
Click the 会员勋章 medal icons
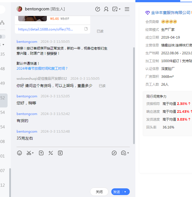click(x=169, y=22)
